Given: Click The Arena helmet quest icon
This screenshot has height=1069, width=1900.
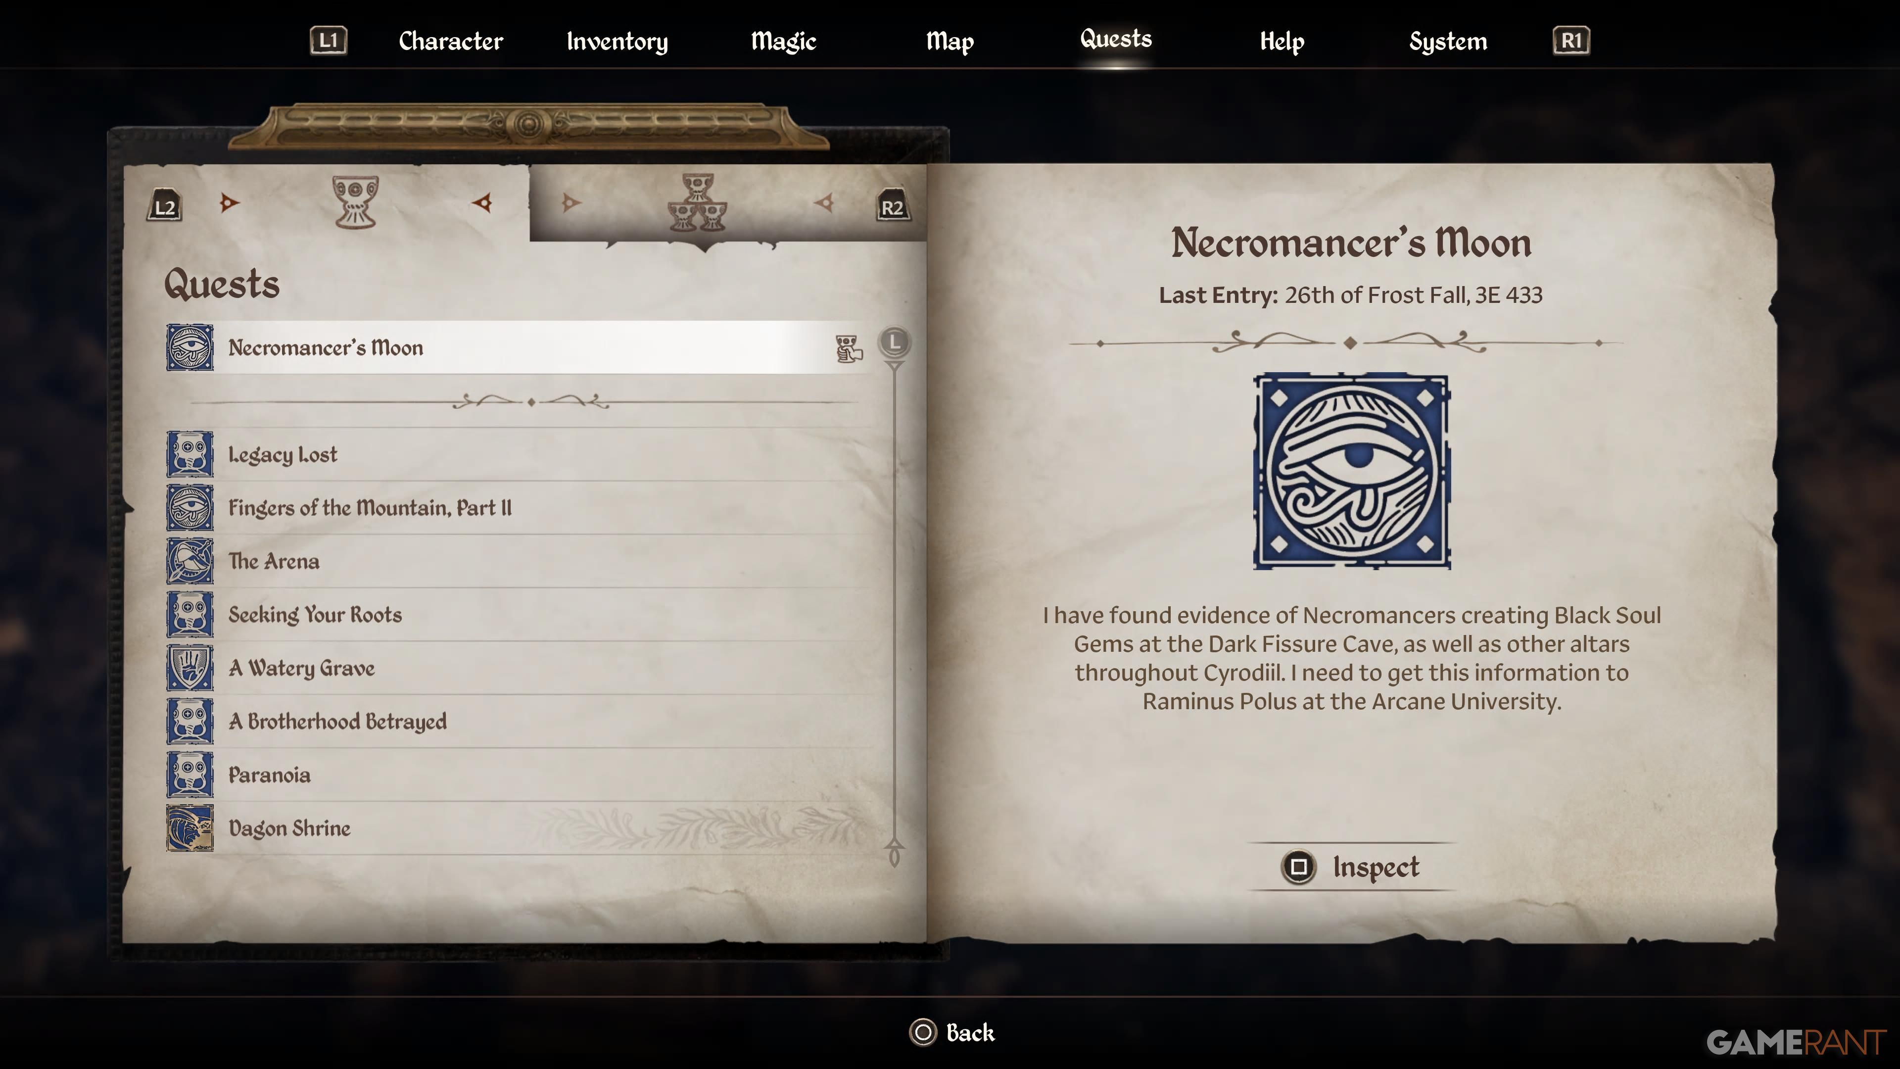Looking at the screenshot, I should point(190,561).
